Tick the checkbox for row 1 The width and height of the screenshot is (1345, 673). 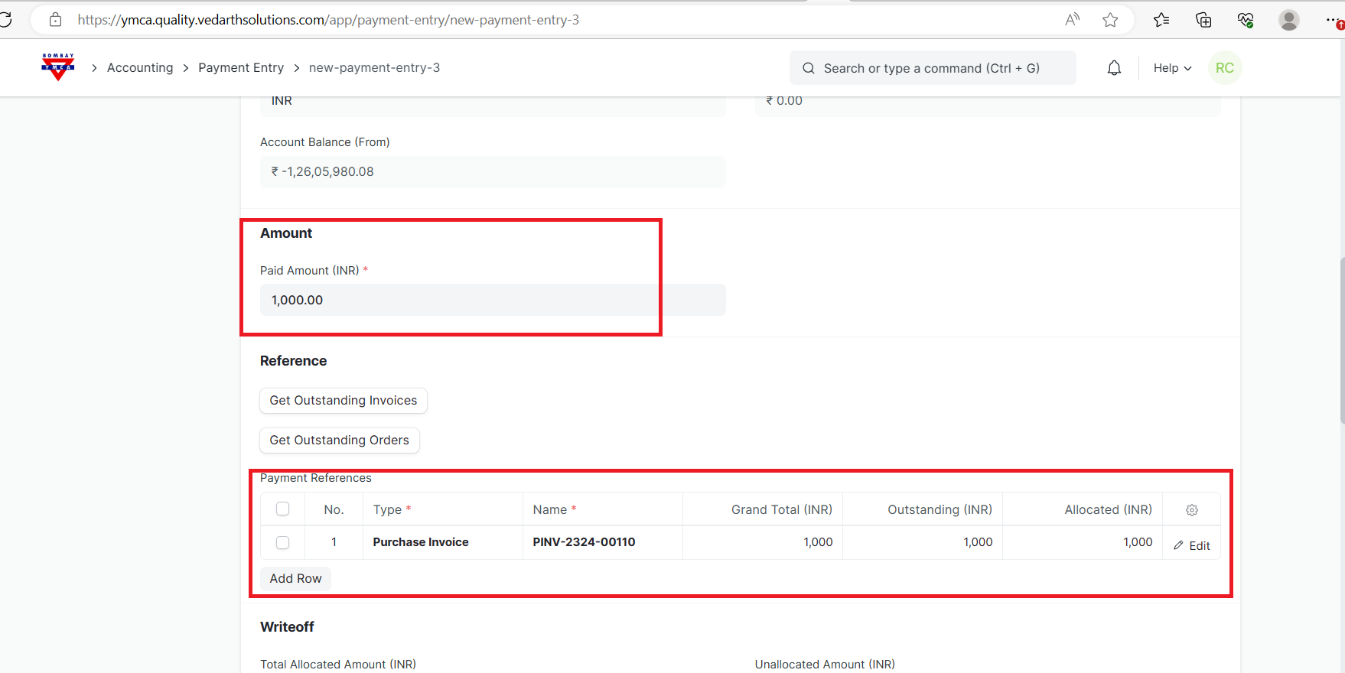point(282,542)
